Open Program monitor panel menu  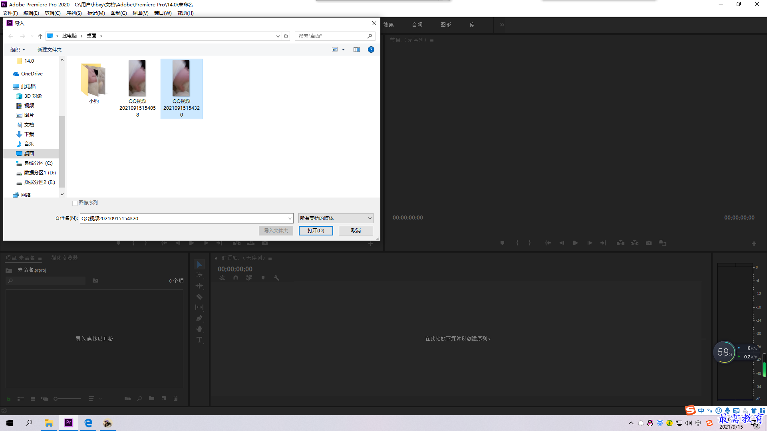pyautogui.click(x=432, y=40)
